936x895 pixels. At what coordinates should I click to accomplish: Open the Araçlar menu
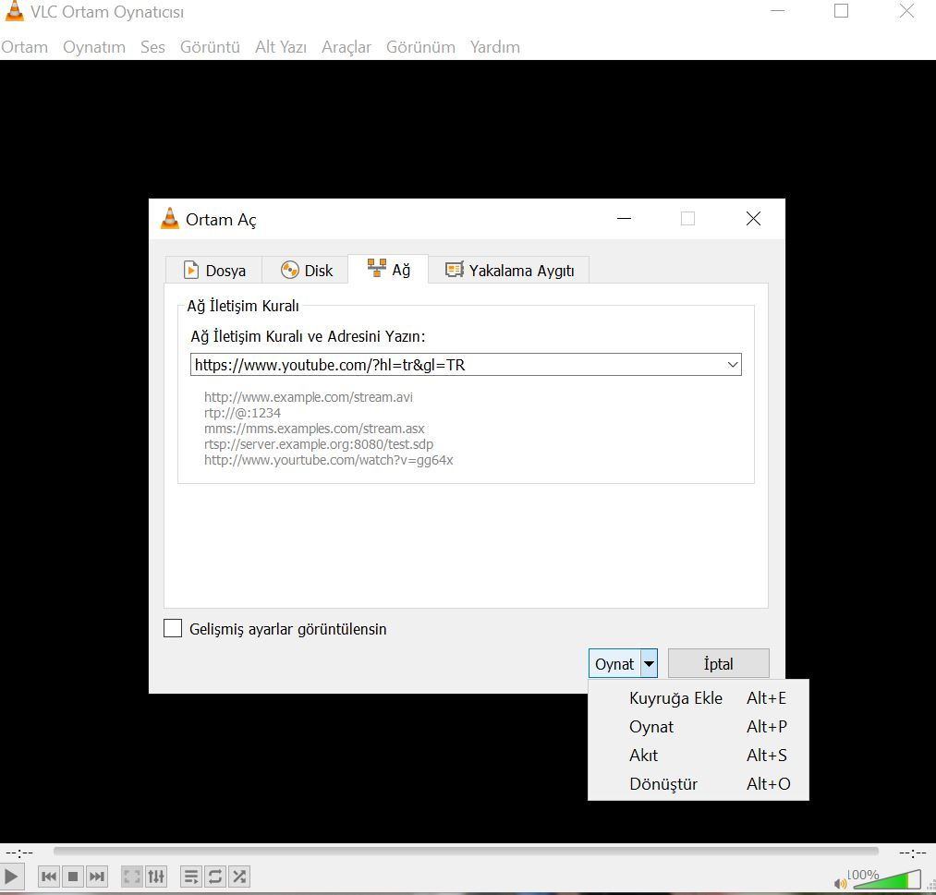coord(346,46)
